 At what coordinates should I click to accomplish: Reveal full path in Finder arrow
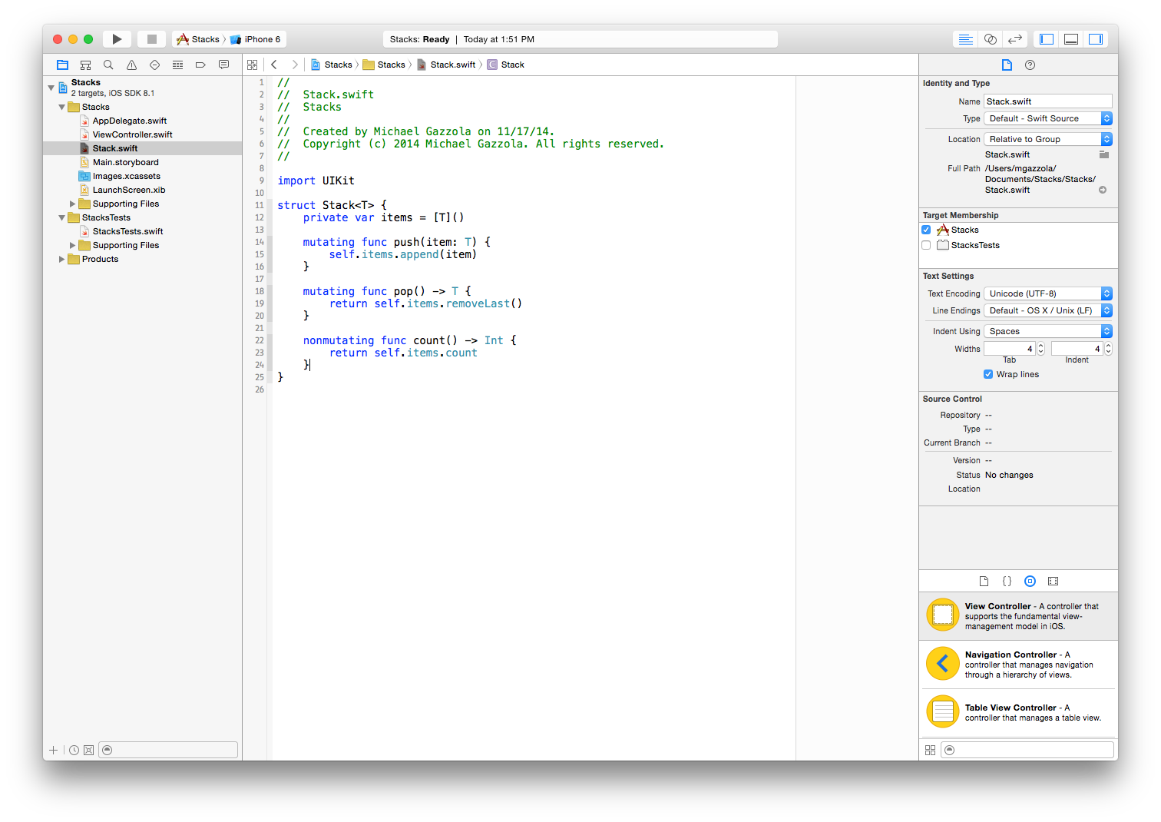point(1103,190)
